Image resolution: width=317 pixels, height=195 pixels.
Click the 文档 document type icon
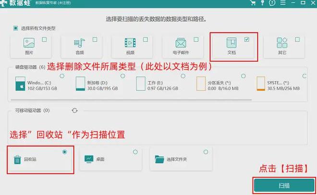tap(232, 43)
